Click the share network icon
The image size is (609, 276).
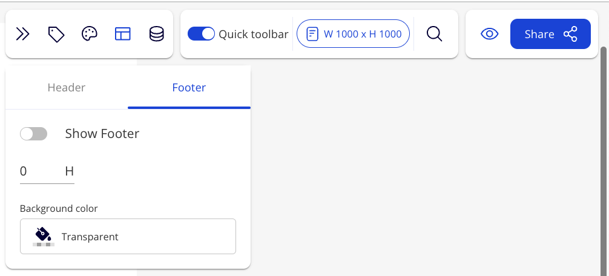570,34
